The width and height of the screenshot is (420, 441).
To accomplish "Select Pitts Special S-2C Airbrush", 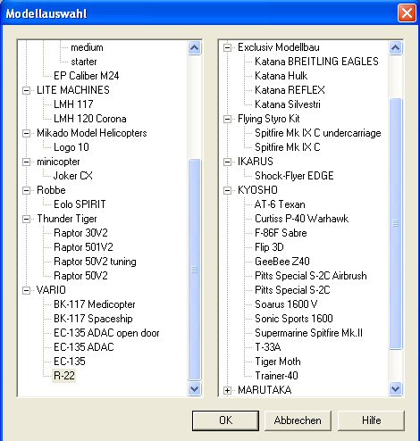I will [311, 276].
